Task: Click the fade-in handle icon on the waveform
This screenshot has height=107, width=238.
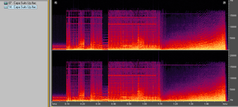Action: pyautogui.click(x=56, y=3)
